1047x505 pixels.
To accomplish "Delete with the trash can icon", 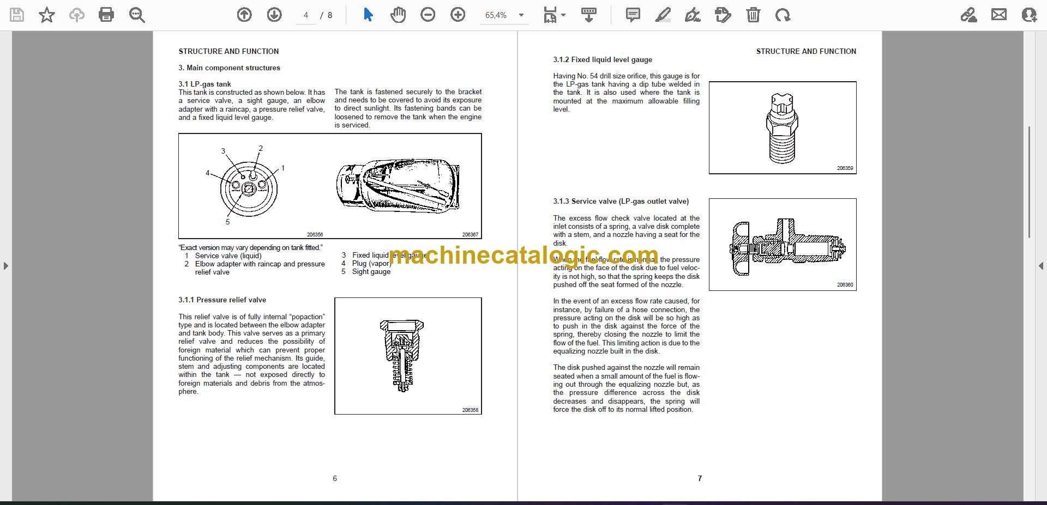I will (x=753, y=15).
